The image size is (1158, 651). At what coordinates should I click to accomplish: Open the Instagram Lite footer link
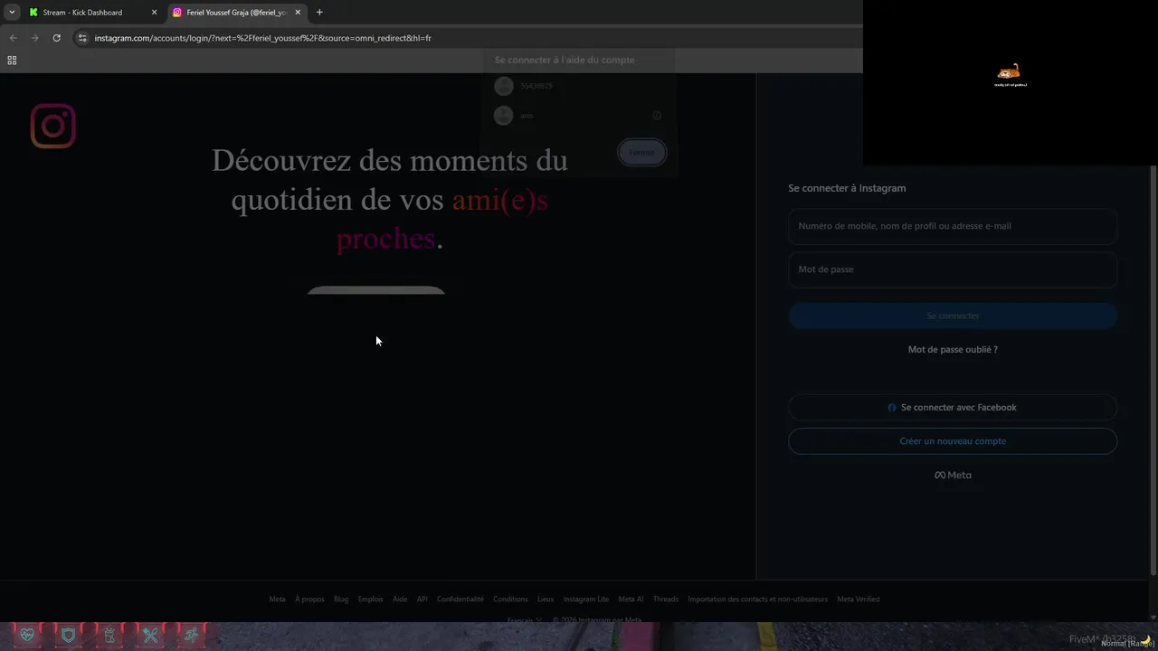click(586, 599)
